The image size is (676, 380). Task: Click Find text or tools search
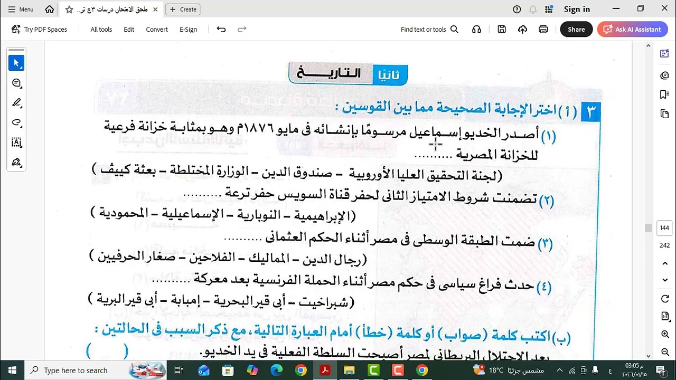click(429, 30)
